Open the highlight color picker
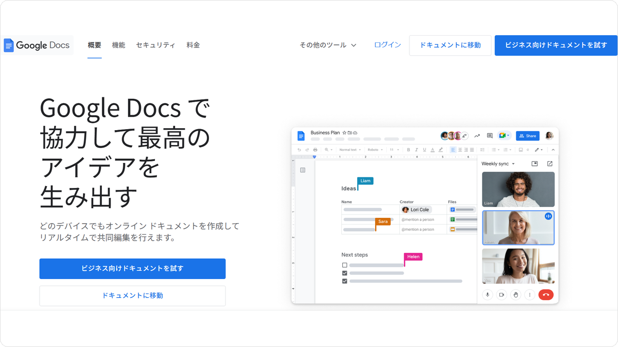This screenshot has height=347, width=618. click(x=441, y=150)
